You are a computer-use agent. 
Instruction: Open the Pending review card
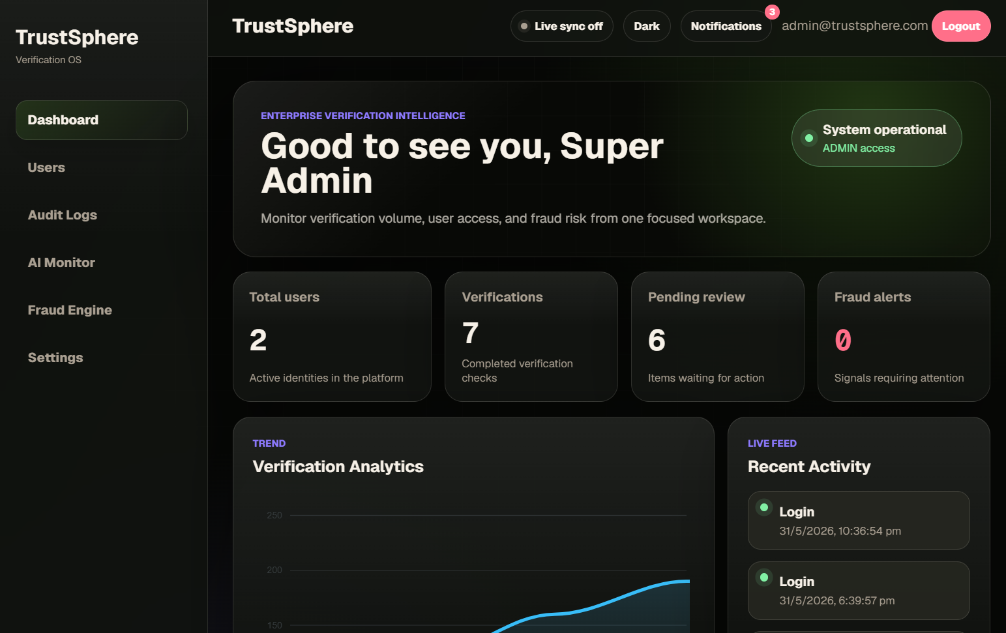[718, 337]
